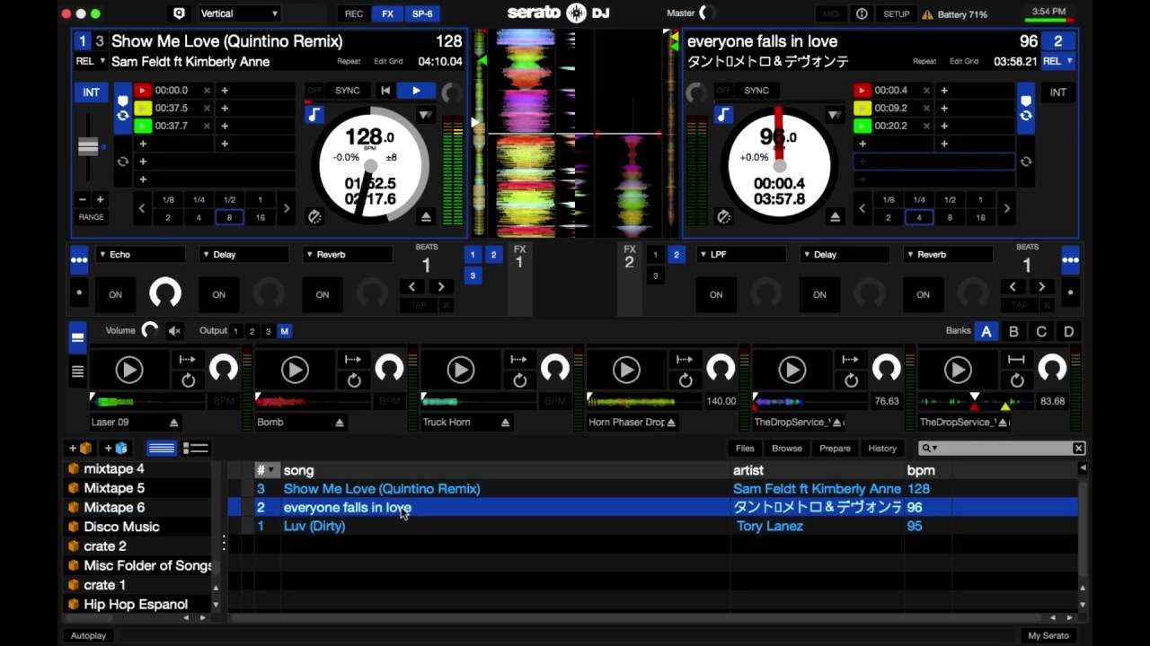The height and width of the screenshot is (646, 1150).
Task: Click the battery warning icon
Action: tap(925, 14)
